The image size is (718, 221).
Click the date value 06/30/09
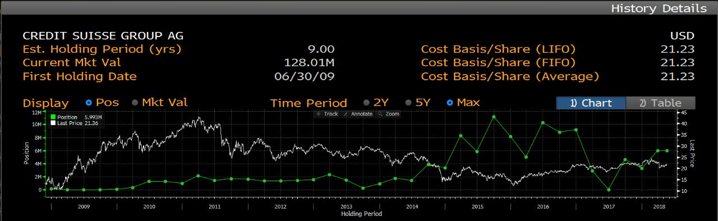[x=305, y=76]
